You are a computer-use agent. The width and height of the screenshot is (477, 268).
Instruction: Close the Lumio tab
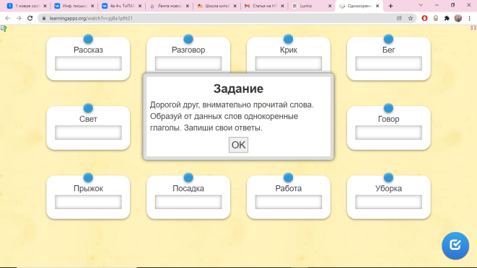(x=330, y=6)
